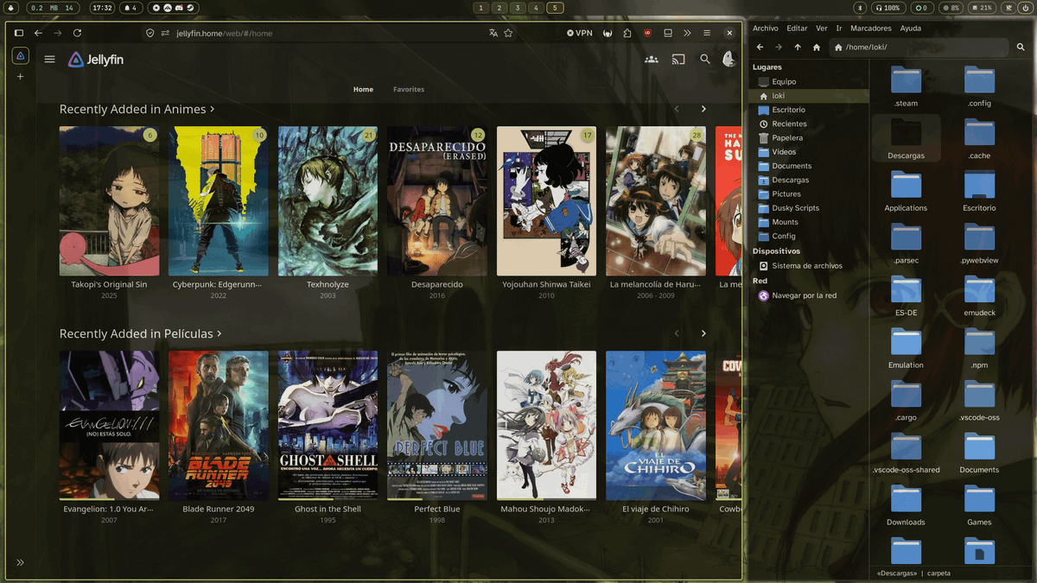
Task: Open the emudeck folder
Action: [979, 295]
